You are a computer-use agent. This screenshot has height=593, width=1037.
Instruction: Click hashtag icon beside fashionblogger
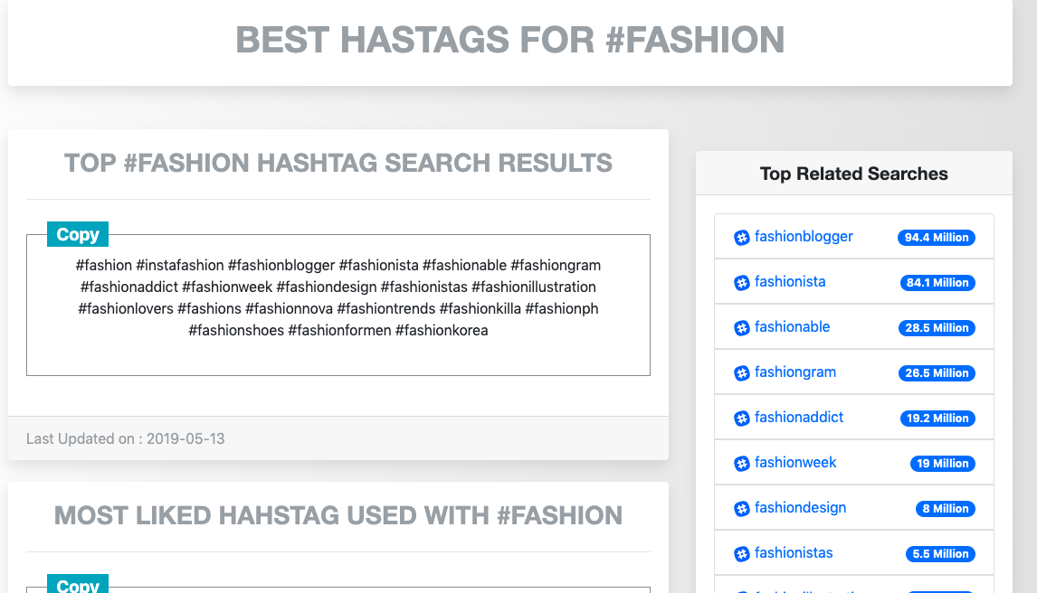tap(742, 238)
